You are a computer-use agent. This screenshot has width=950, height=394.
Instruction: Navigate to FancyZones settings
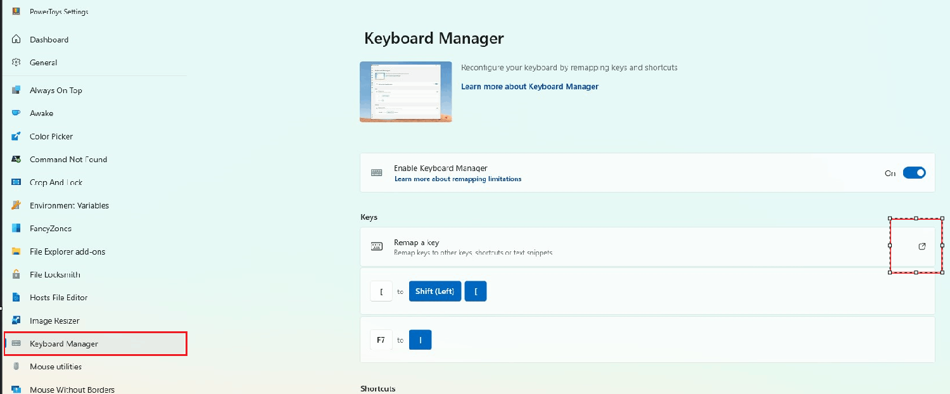[51, 228]
